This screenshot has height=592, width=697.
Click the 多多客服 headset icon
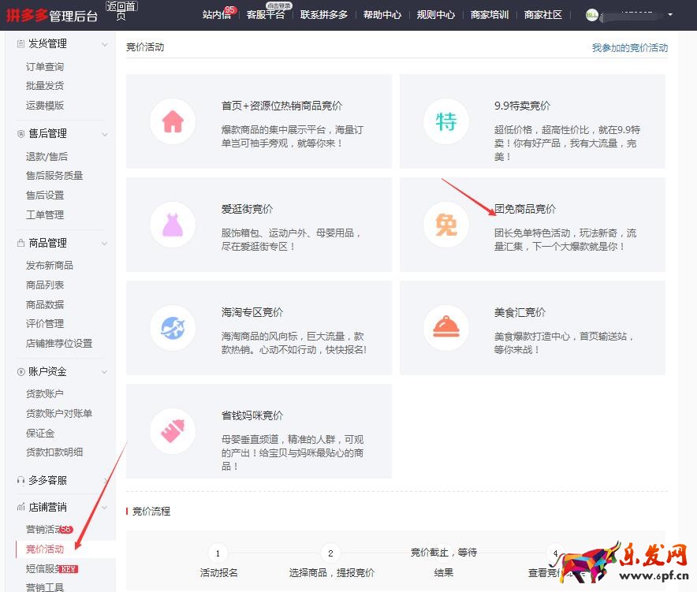[20, 480]
